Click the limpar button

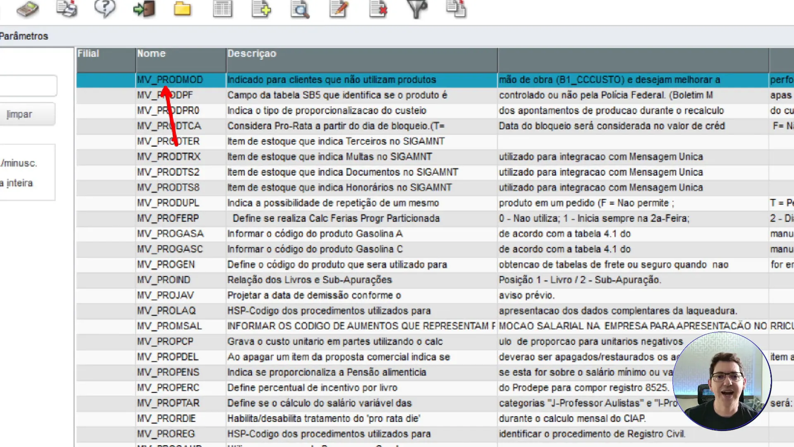tap(19, 114)
